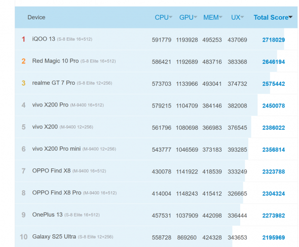The image size is (299, 247).
Task: Select iQOO 13 MEM score 495253
Action: [x=212, y=40]
